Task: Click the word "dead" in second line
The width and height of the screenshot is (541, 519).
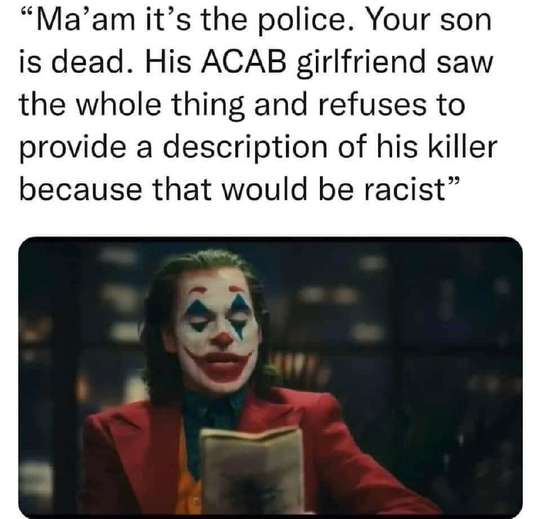Action: 87,64
